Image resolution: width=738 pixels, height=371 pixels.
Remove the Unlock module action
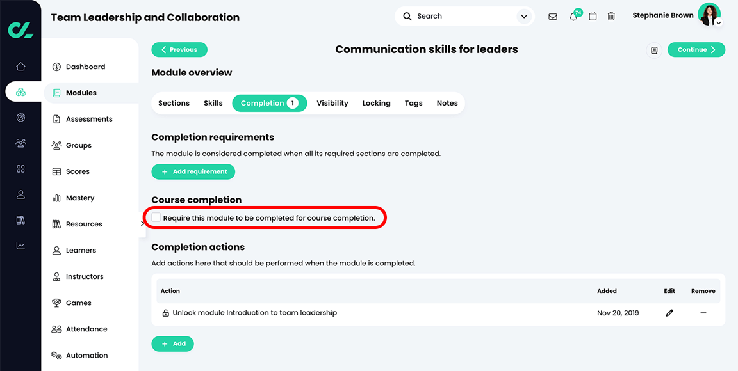[703, 313]
